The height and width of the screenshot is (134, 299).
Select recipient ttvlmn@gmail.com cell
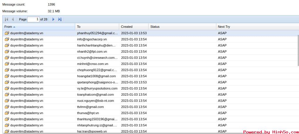click(x=97, y=107)
